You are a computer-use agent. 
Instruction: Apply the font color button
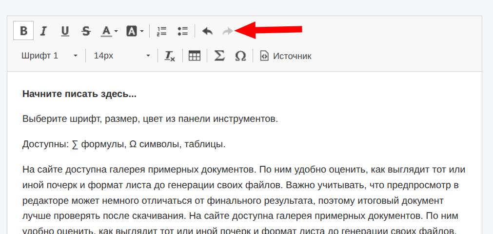(106, 31)
